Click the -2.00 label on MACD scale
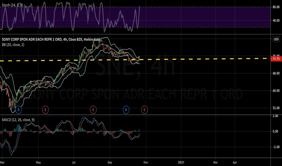Viewport: 282px width, 166px height. click(x=275, y=147)
